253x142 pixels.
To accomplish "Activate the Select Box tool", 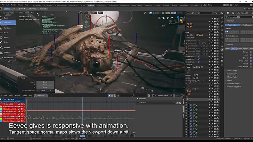I will tap(8, 23).
